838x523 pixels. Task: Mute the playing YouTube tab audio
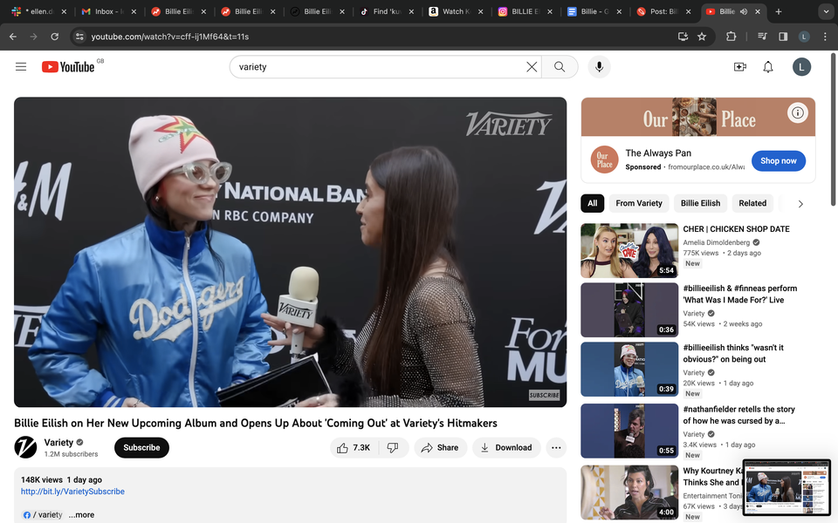point(744,11)
